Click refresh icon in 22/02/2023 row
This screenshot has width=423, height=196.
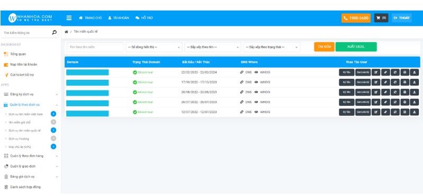[395, 72]
